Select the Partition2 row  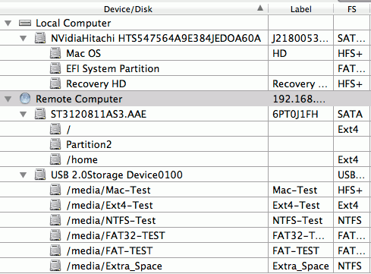[x=185, y=144]
